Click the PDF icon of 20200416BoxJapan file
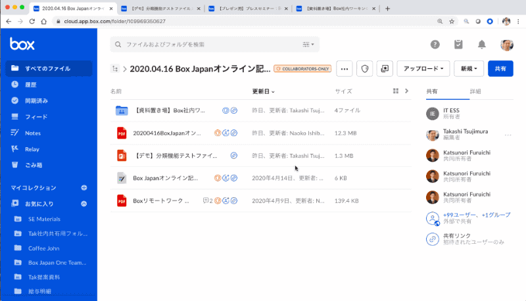The width and height of the screenshot is (526, 301). click(x=122, y=133)
